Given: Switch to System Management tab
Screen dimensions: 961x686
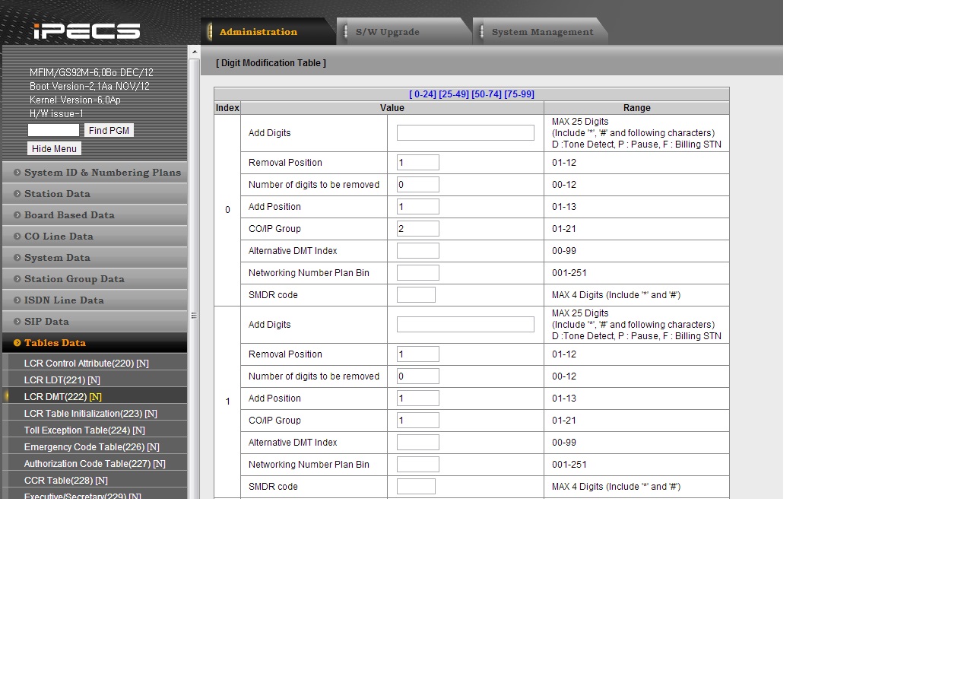Looking at the screenshot, I should click(x=541, y=32).
